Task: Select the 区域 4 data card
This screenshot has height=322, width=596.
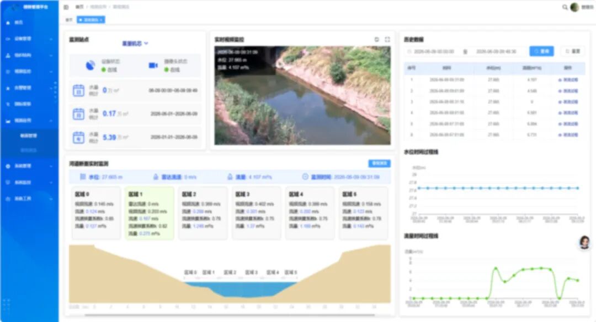Action: pos(310,213)
